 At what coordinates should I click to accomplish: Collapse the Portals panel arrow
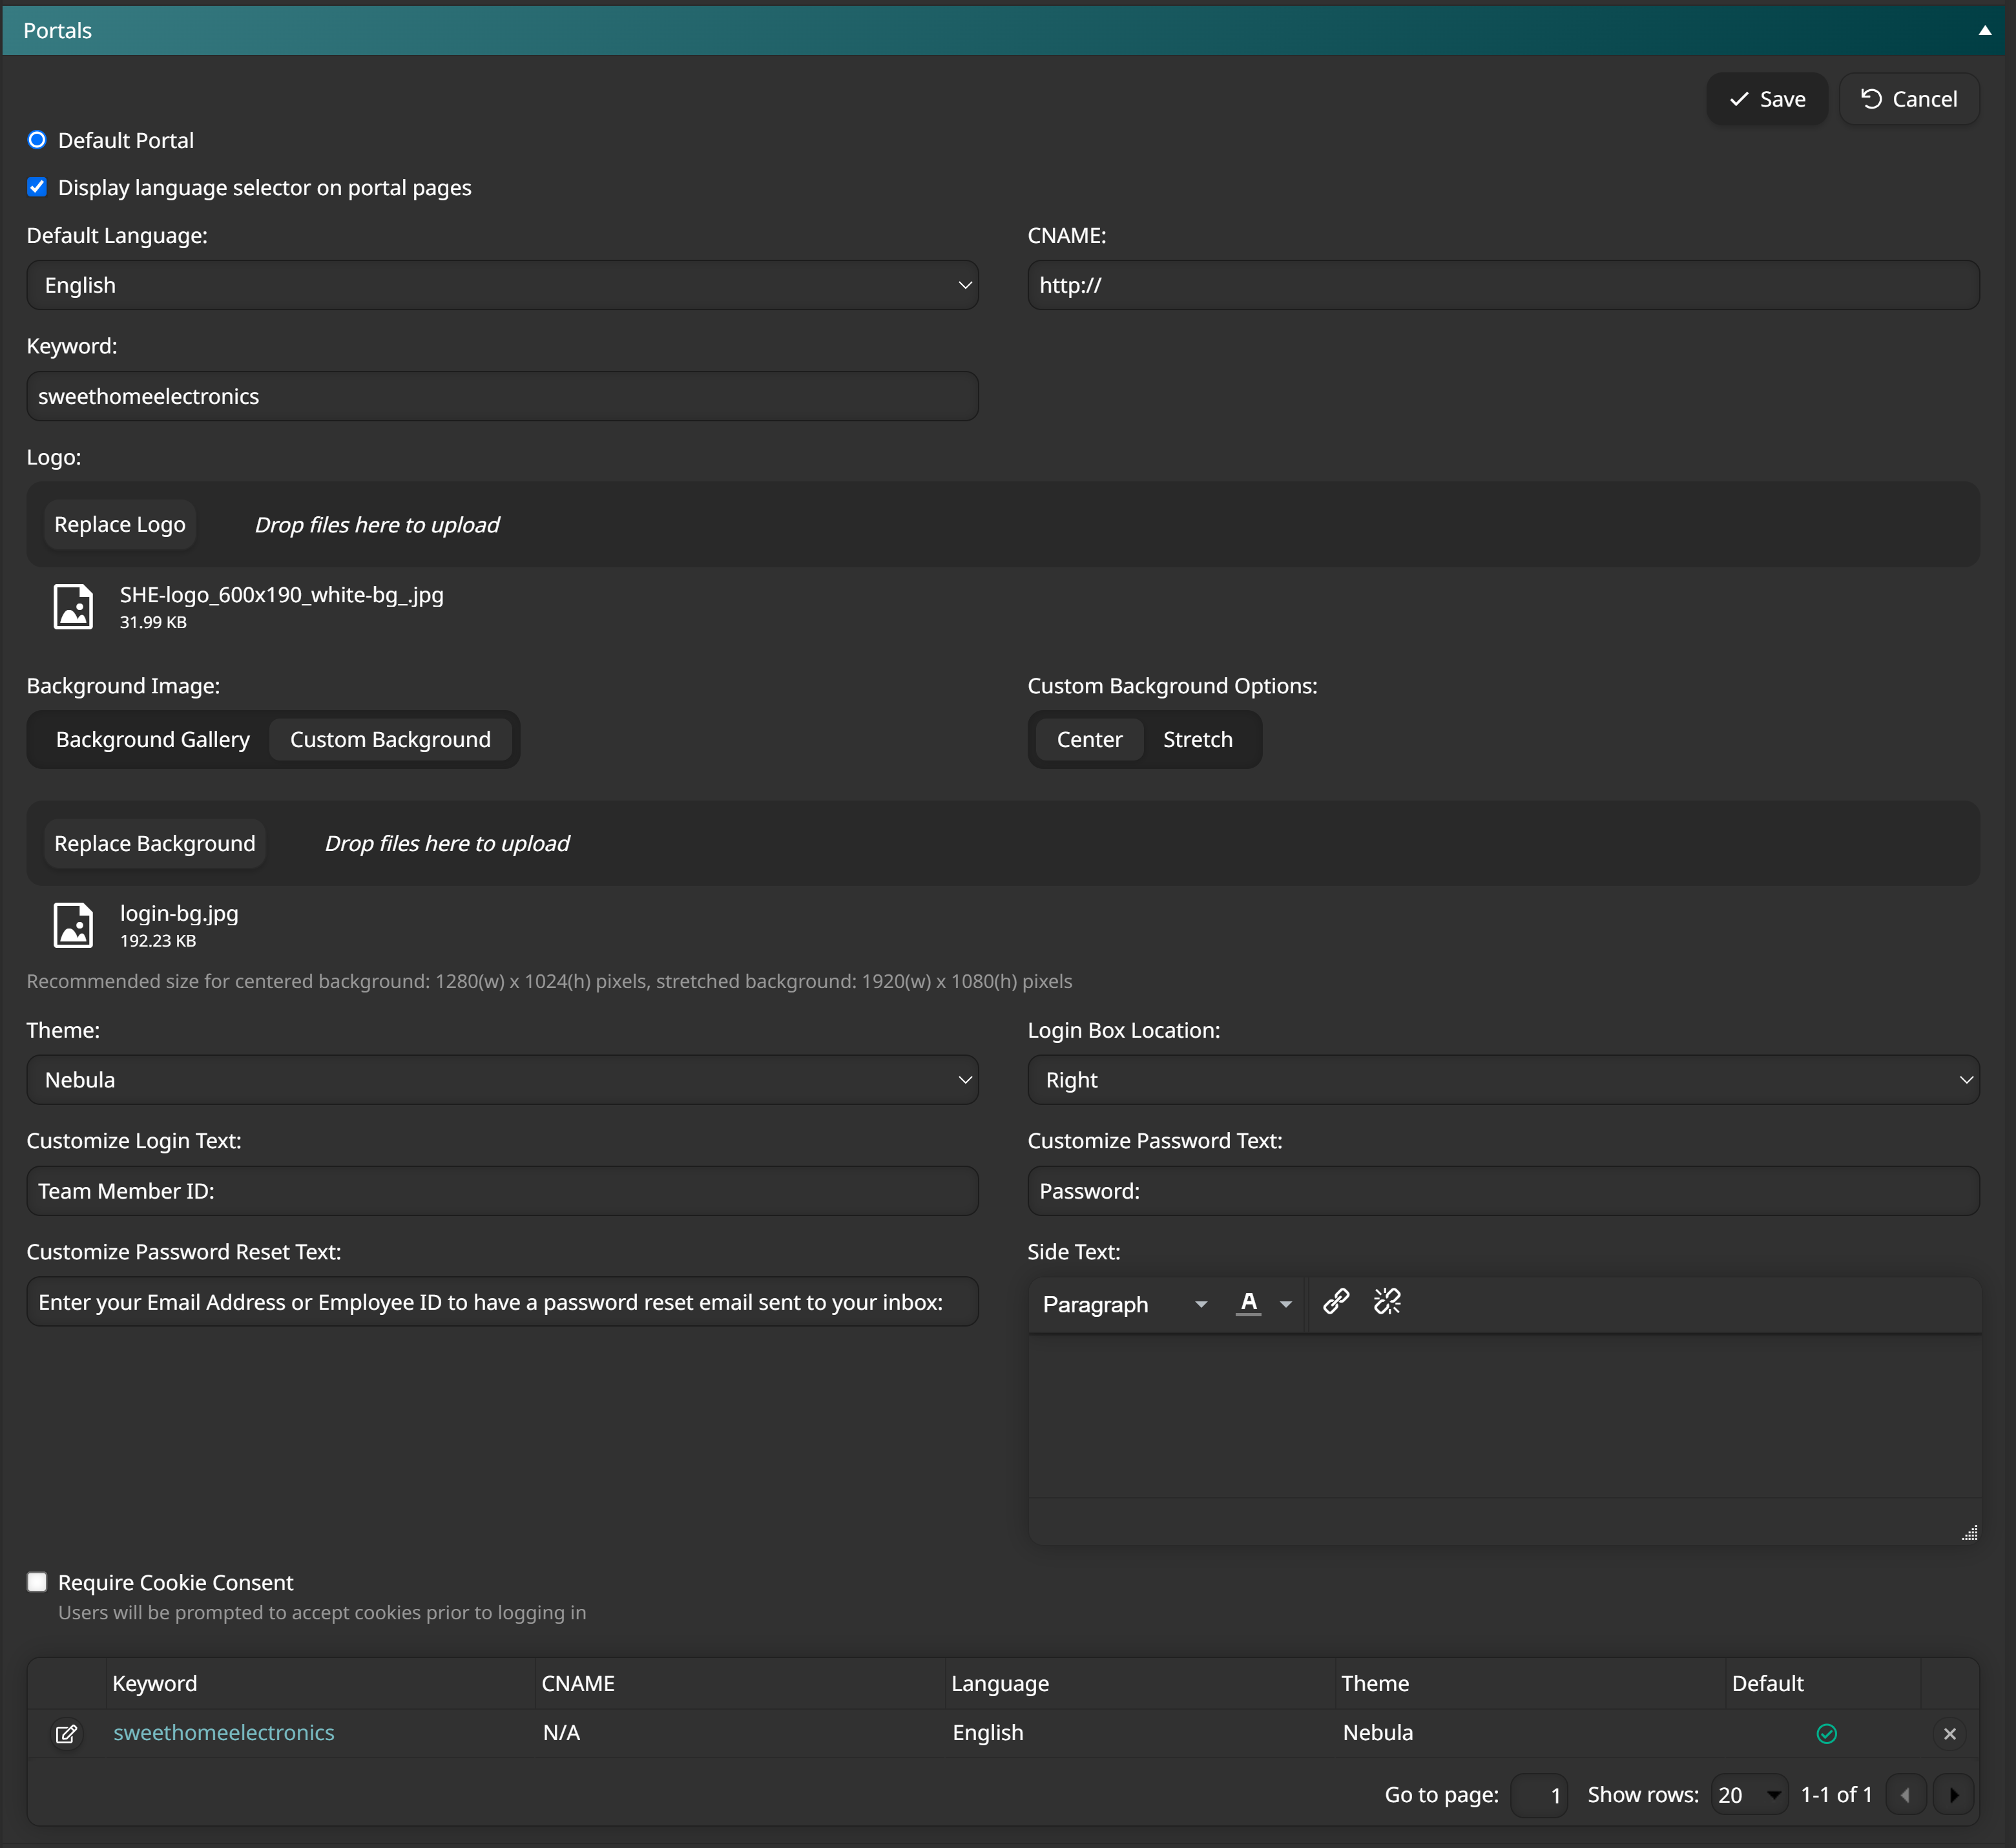1984,30
